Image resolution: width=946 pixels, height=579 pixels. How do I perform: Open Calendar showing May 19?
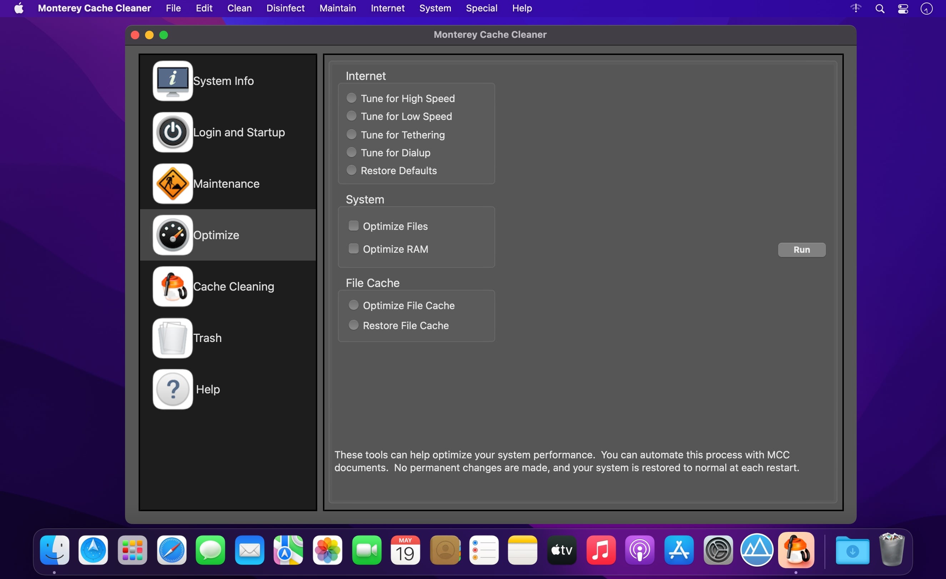405,550
